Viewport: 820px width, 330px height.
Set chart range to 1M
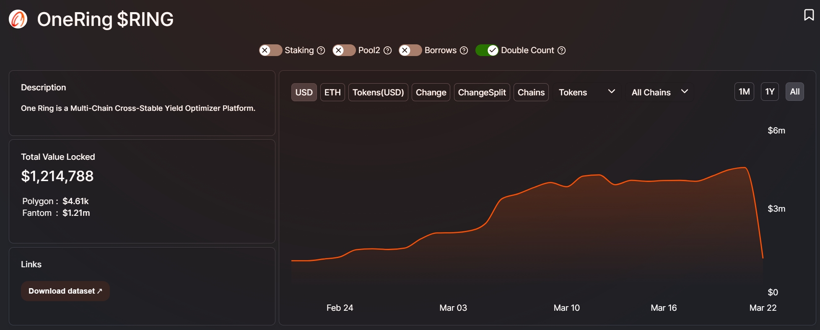(744, 92)
